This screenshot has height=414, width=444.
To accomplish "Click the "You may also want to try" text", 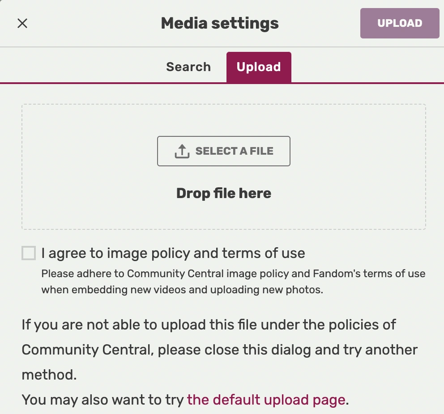I will click(103, 400).
